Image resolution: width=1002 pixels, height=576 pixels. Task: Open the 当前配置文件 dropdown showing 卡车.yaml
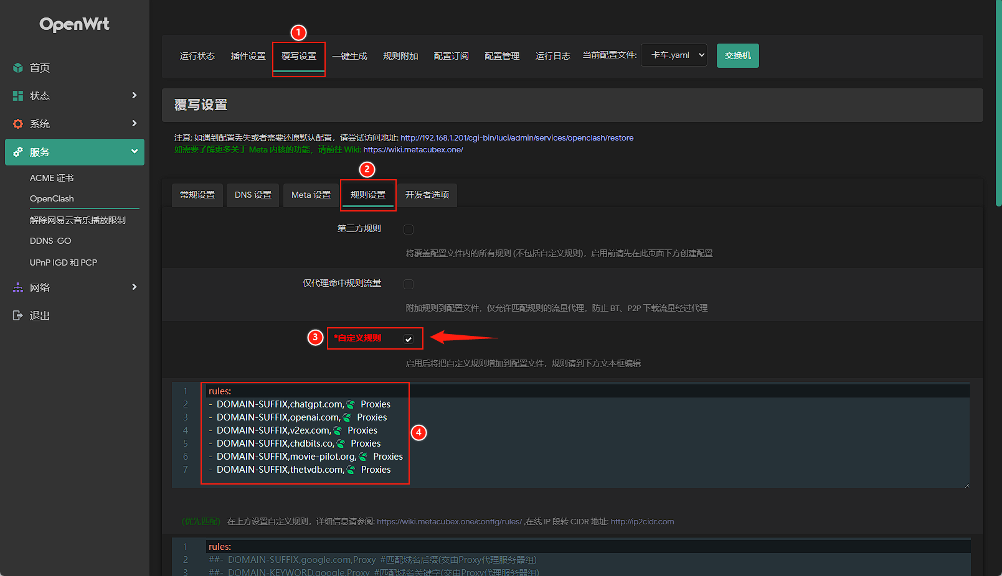(x=674, y=55)
